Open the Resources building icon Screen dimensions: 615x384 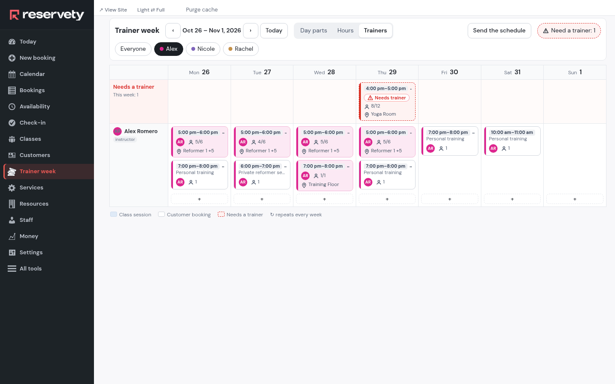pos(12,204)
